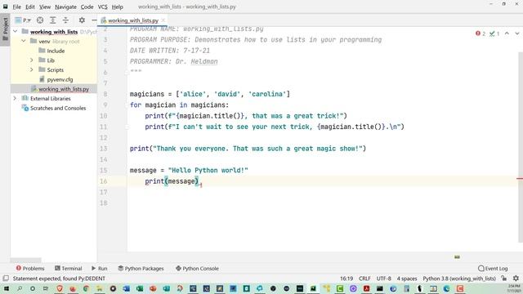Jump to next highlighted error arrow

point(517,33)
